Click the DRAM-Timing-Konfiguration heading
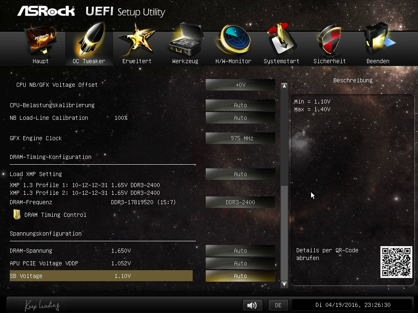Viewport: 418px width, 313px height. [50, 157]
